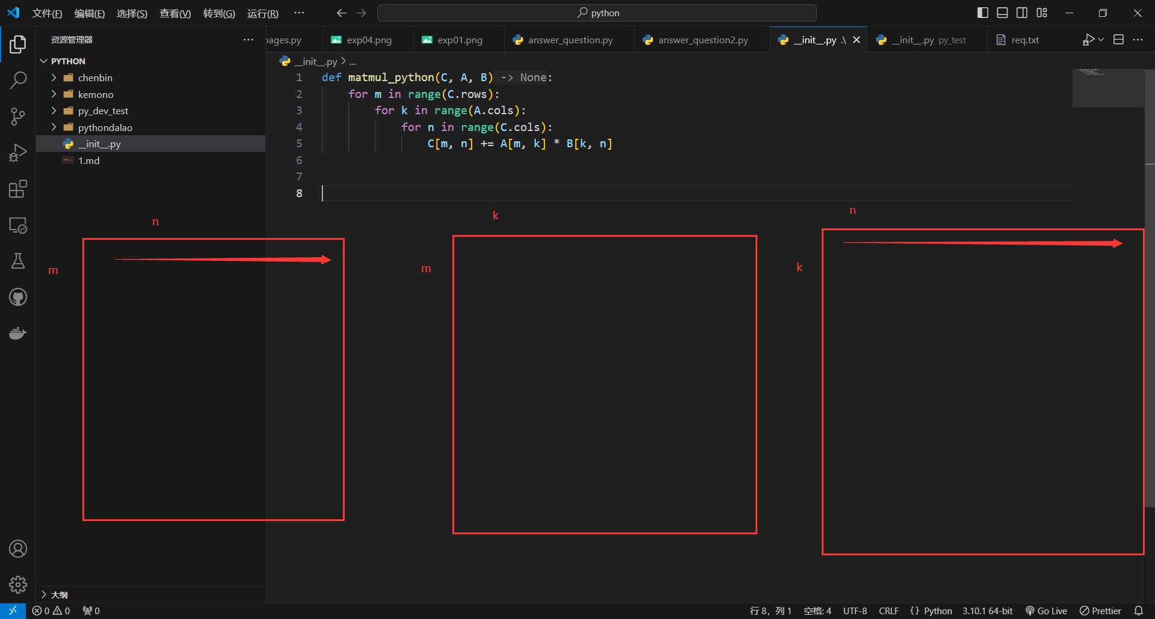Click the python command center search box
This screenshot has height=619, width=1155.
pyautogui.click(x=597, y=13)
